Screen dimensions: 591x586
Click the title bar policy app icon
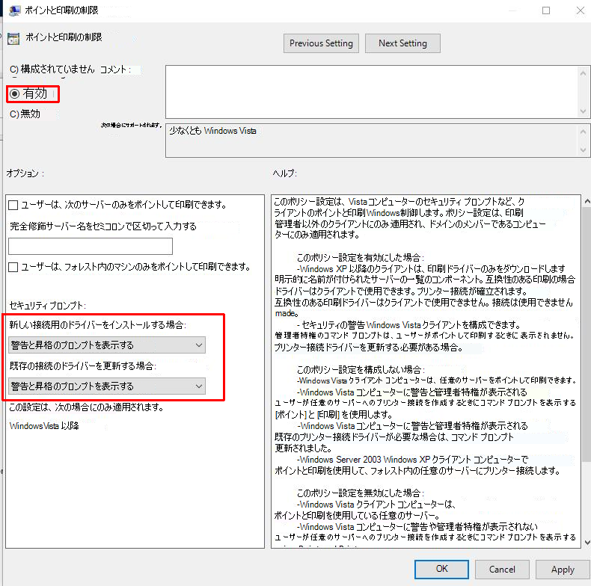pyautogui.click(x=14, y=10)
